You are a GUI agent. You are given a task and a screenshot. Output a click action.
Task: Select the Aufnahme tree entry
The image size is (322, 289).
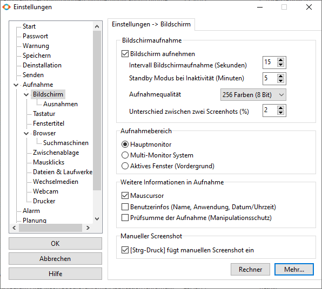tap(38, 85)
